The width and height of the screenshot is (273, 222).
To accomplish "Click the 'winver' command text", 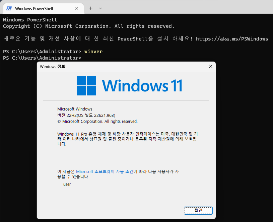I will pyautogui.click(x=93, y=52).
